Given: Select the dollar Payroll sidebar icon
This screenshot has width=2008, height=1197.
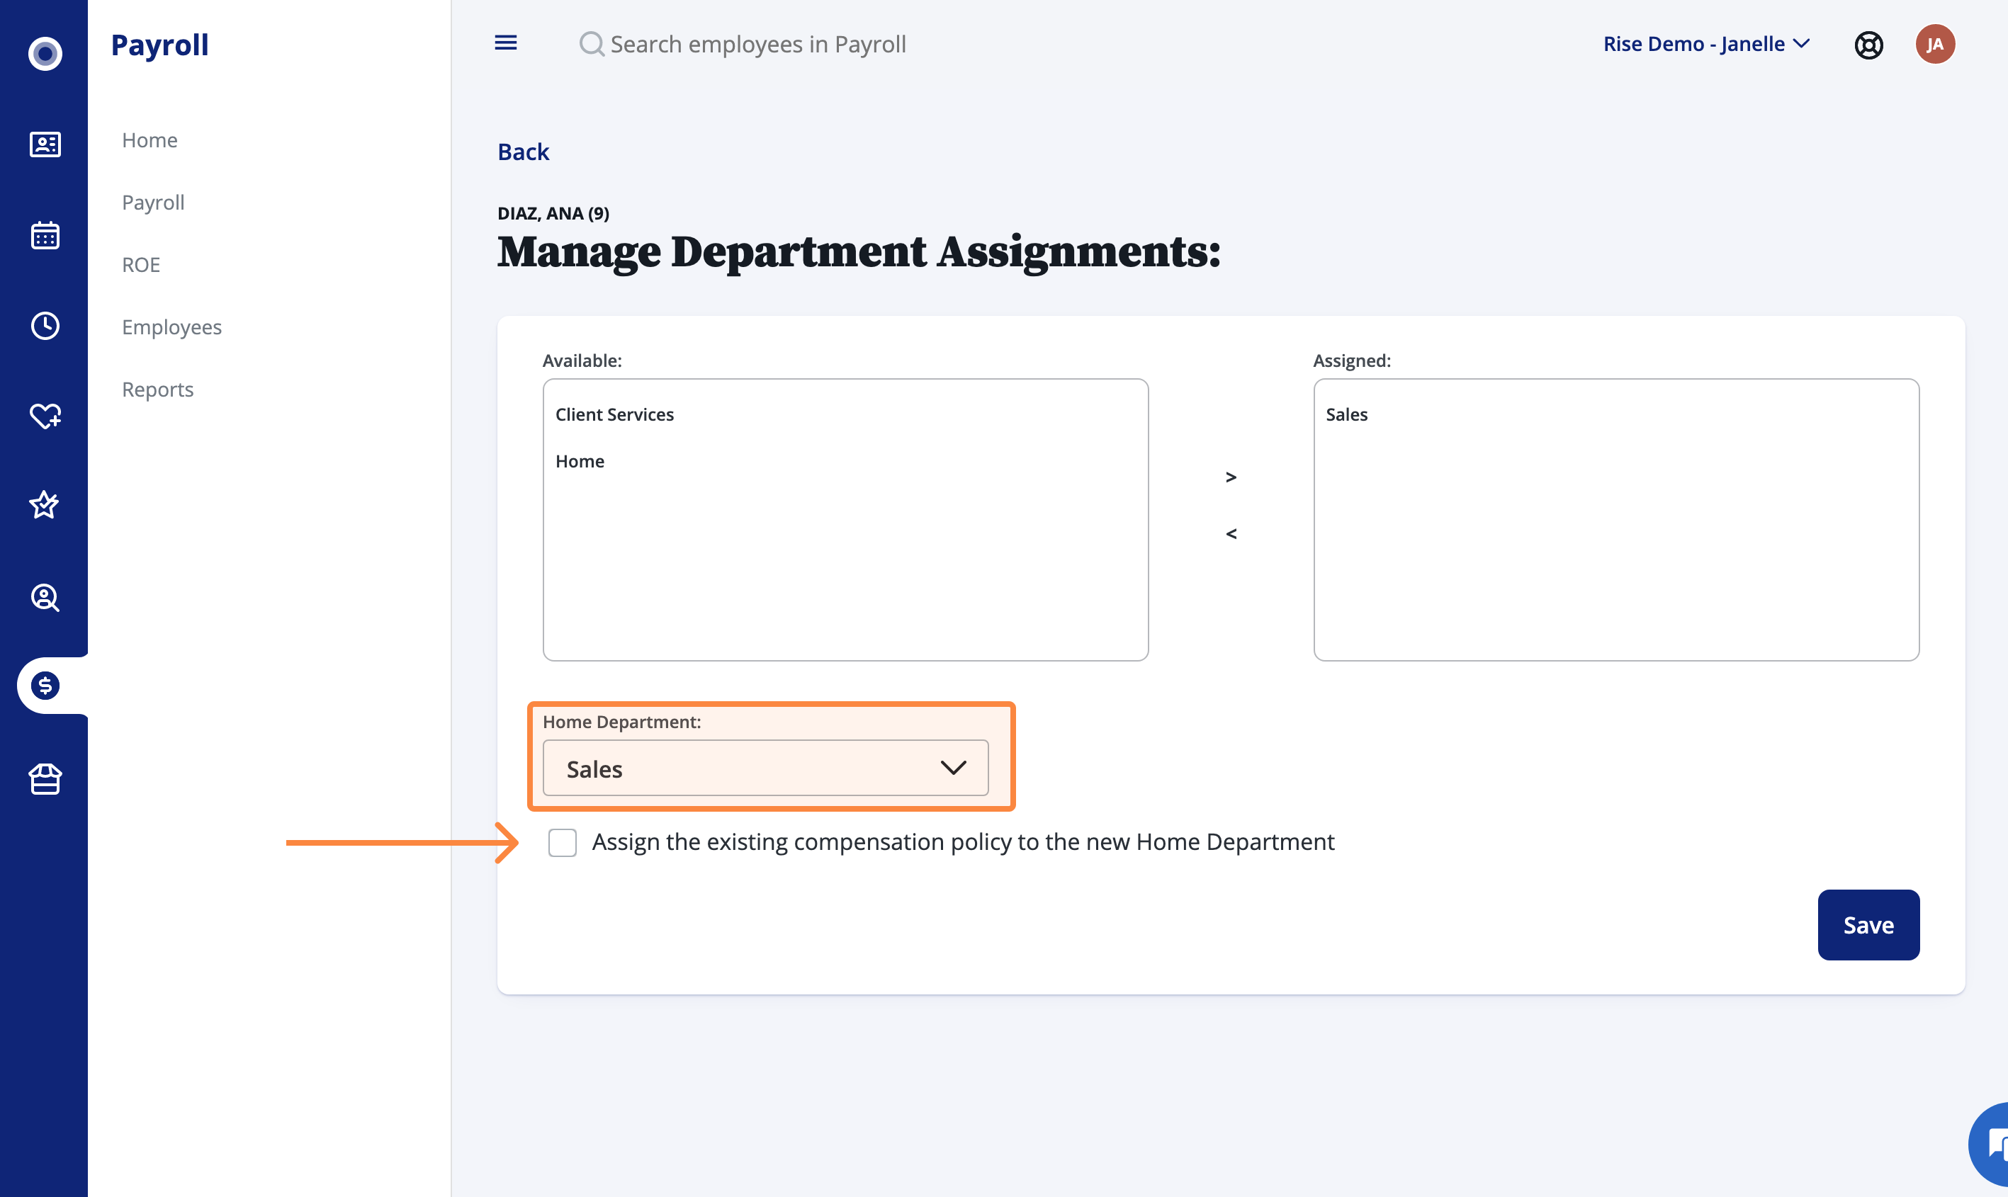Looking at the screenshot, I should 45,686.
